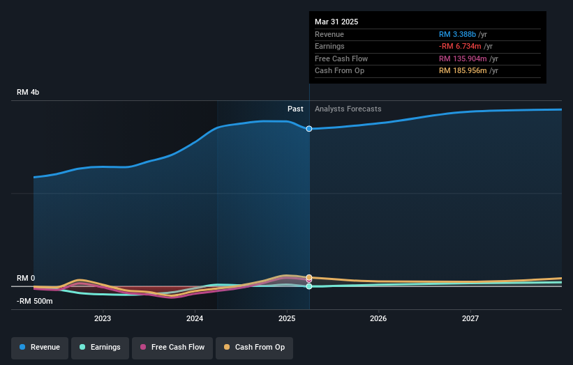Screen dimensions: 573x365
Task: Click the Revenue row label in tooltip
Action: point(329,34)
